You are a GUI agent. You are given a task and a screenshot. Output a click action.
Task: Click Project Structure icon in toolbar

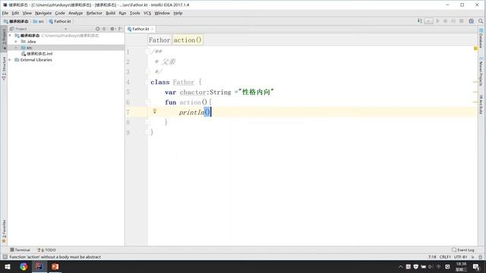click(x=471, y=21)
